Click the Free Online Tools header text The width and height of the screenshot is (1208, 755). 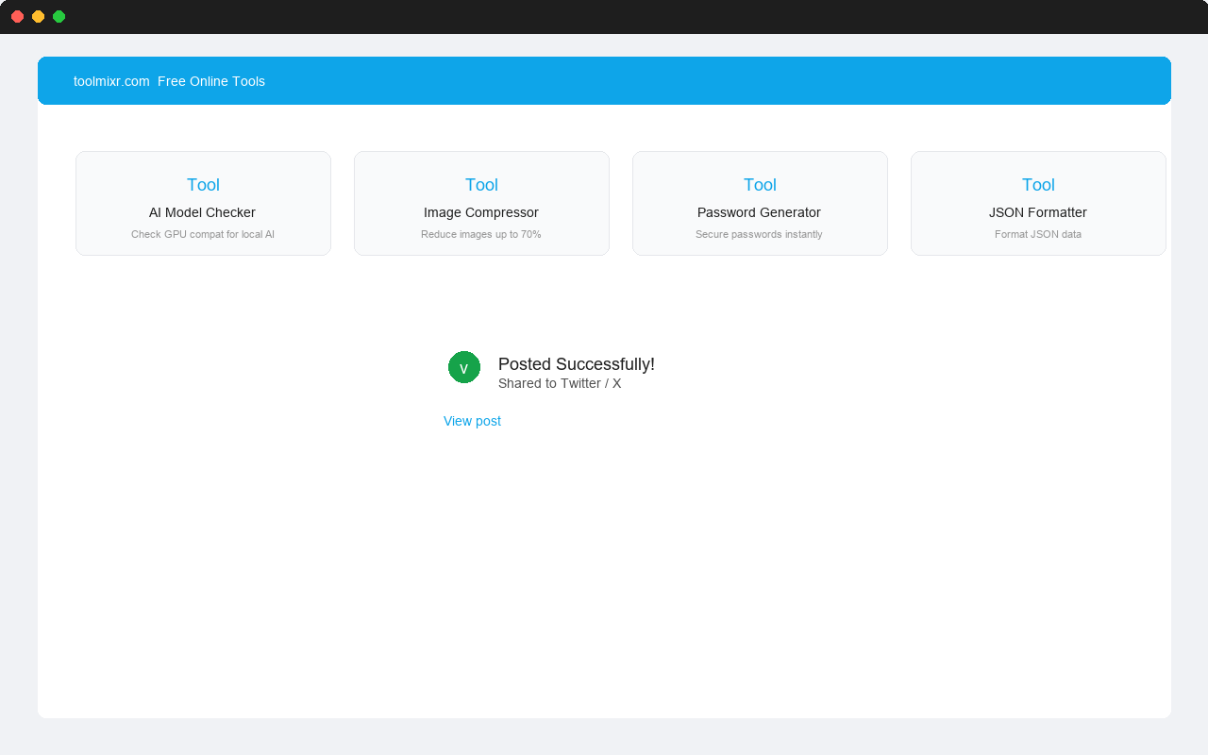pyautogui.click(x=211, y=81)
